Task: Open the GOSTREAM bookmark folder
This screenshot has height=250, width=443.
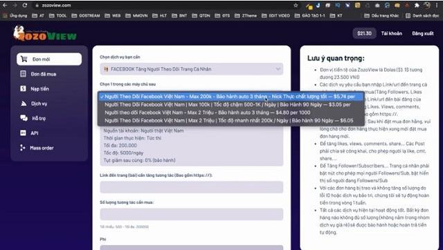Action: [86, 15]
